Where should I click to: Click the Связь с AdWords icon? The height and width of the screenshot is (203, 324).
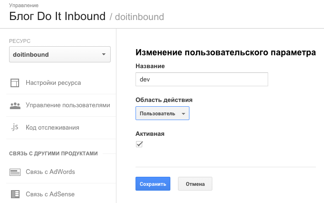coord(15,172)
